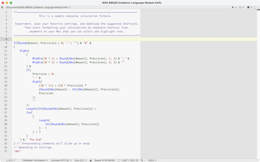
Task: Click the comment line "anywhere on your Mac"
Action: (x=77, y=31)
